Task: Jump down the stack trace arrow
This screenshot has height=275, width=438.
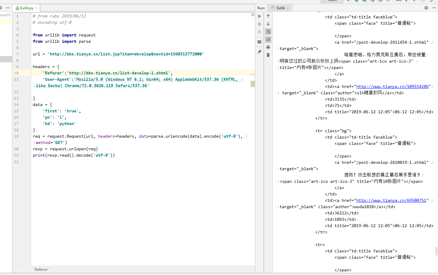Action: tap(268, 24)
